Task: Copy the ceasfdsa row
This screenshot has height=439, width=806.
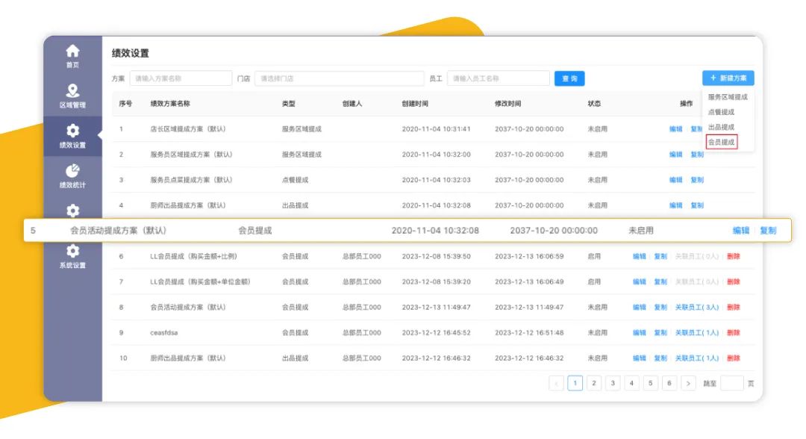Action: point(660,332)
